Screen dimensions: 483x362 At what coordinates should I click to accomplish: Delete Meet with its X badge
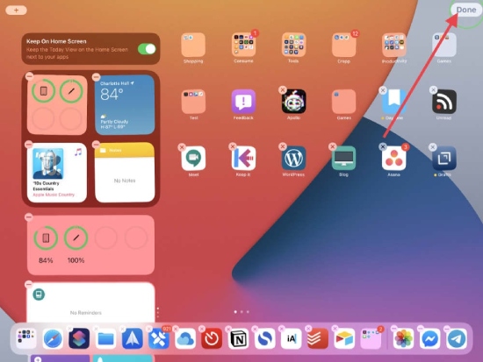pos(182,147)
